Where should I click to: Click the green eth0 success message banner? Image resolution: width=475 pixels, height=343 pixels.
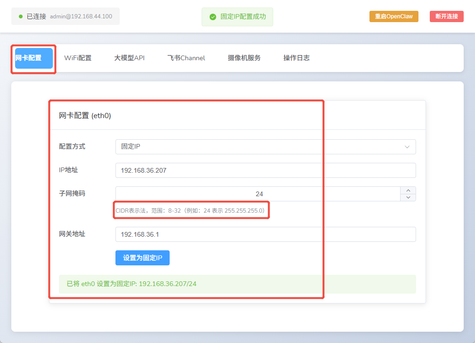point(237,284)
